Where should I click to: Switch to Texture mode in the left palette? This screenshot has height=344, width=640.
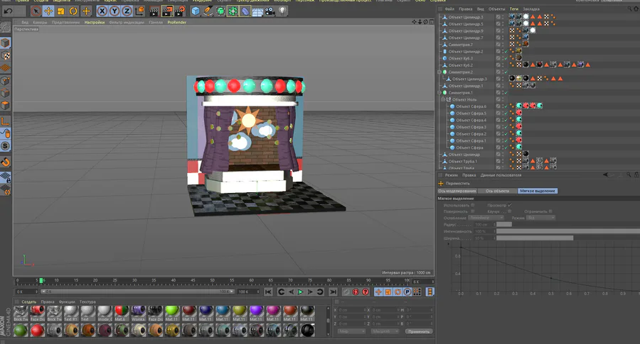(5, 55)
